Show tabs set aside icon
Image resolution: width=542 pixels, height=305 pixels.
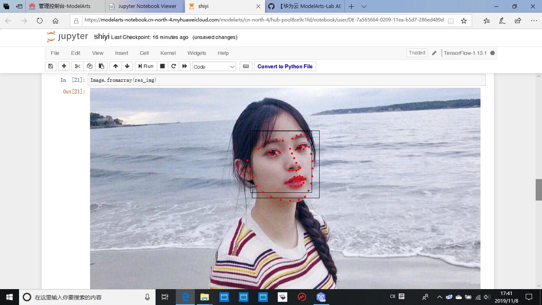pyautogui.click(x=6, y=6)
